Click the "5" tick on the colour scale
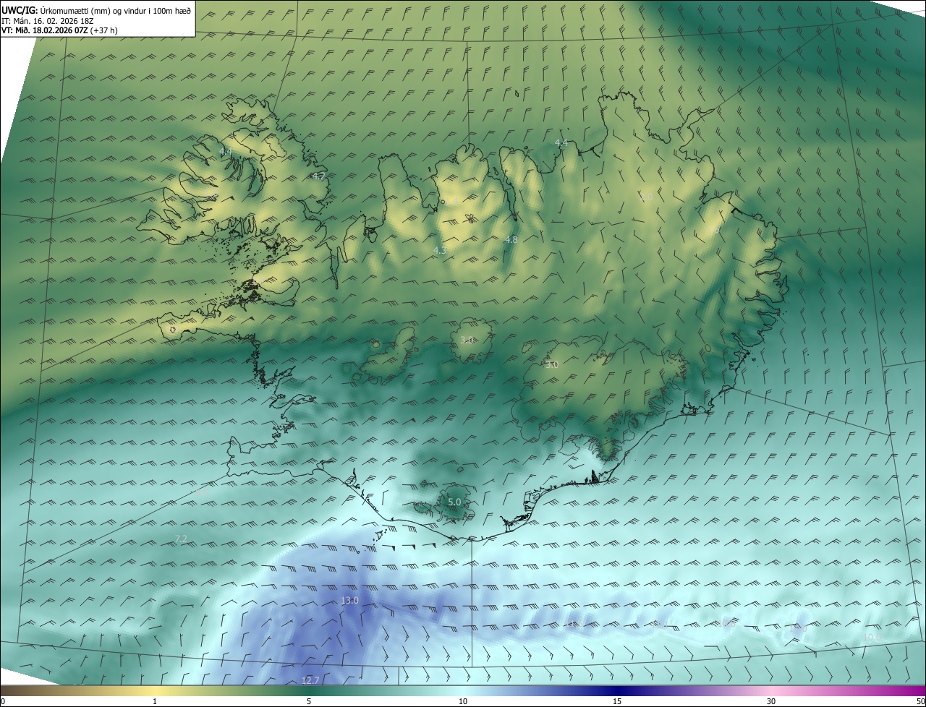This screenshot has height=707, width=926. pos(309,701)
